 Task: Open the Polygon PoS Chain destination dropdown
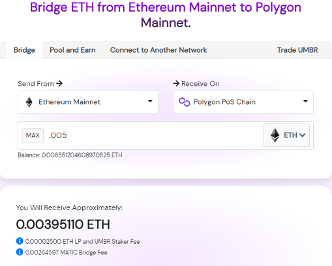point(243,102)
